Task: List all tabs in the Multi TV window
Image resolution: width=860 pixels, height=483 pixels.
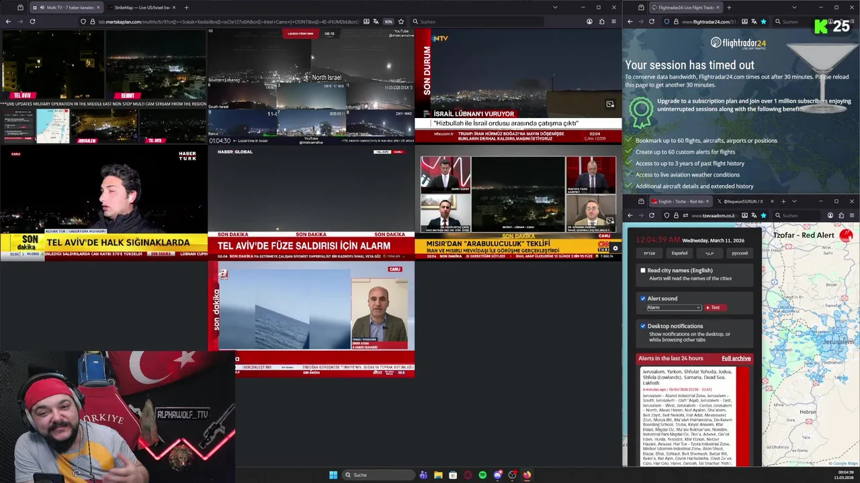Action: tap(555, 7)
